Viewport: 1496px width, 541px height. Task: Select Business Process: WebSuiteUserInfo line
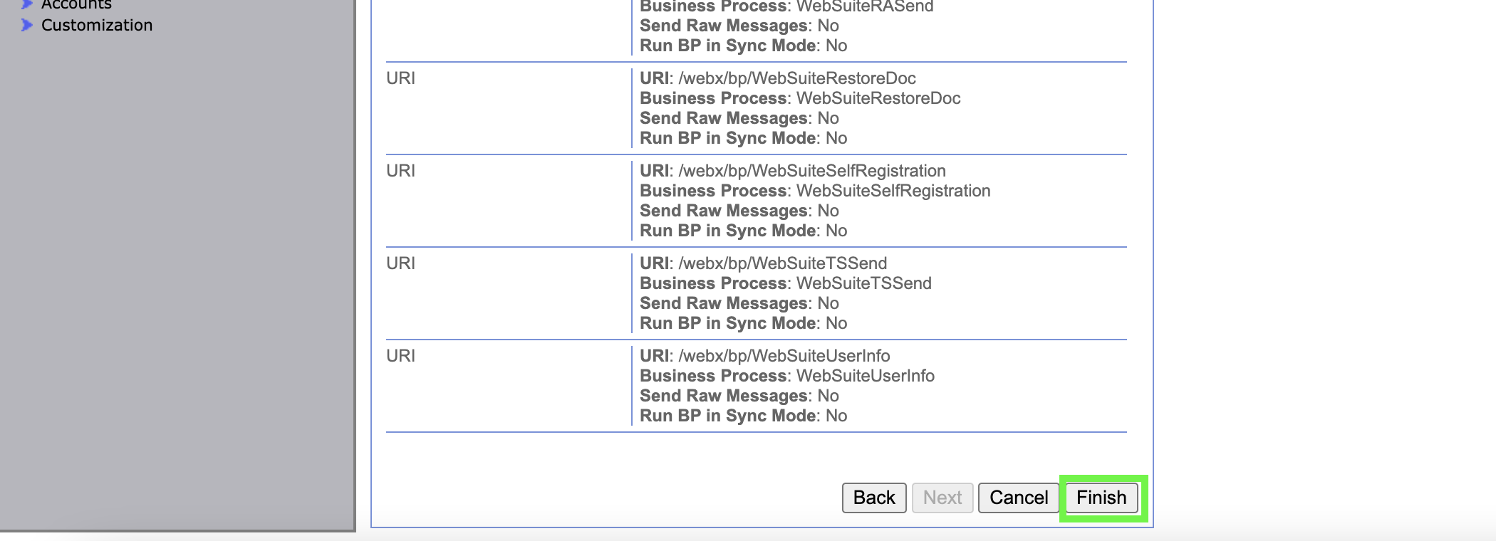tap(787, 376)
